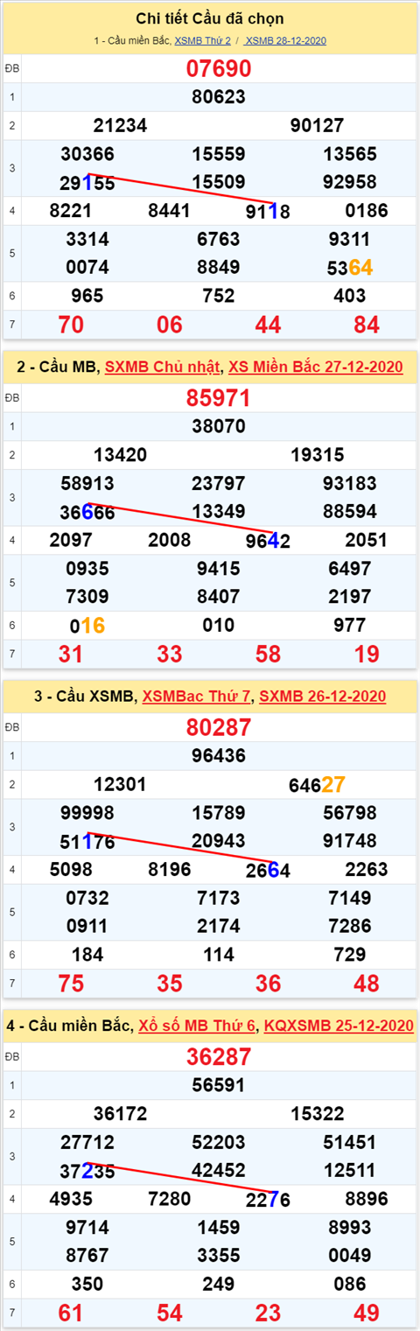Click seventh prize number 70
The image size is (420, 1331).
[x=71, y=325]
